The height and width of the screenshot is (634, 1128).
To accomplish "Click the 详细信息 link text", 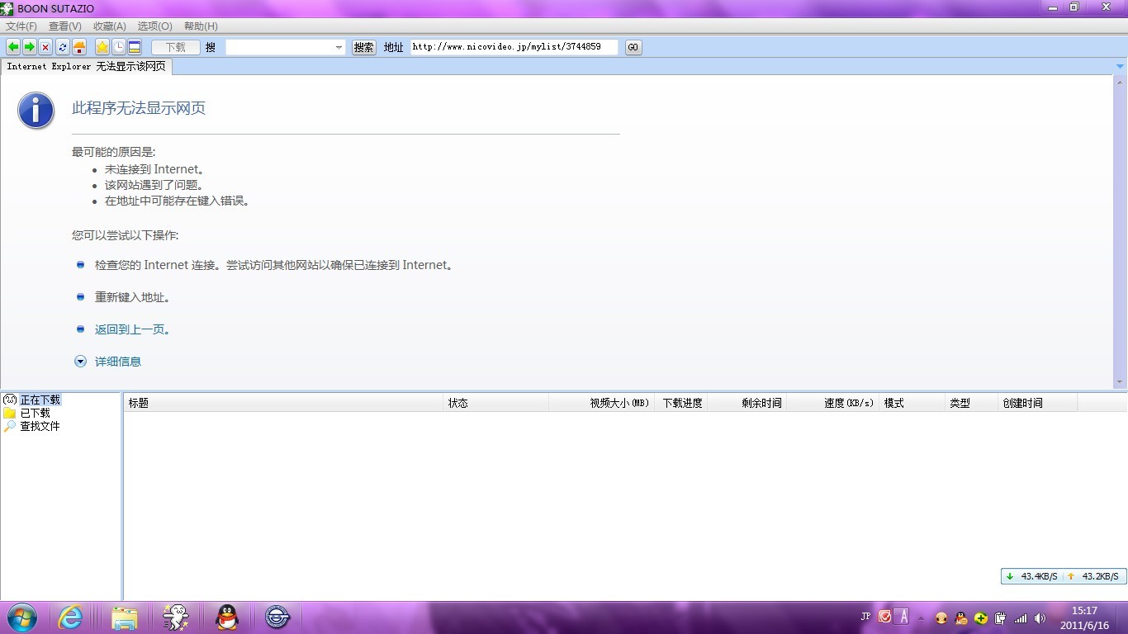I will coord(118,362).
